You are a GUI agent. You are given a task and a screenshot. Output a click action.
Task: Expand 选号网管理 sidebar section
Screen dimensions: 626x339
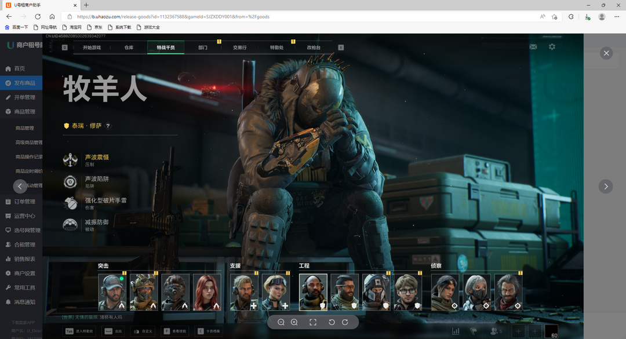pyautogui.click(x=21, y=231)
